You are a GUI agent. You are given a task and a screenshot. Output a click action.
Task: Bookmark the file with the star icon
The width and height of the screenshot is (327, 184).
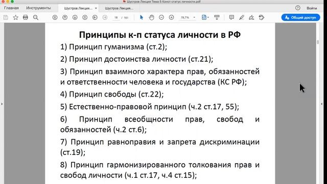point(16,17)
